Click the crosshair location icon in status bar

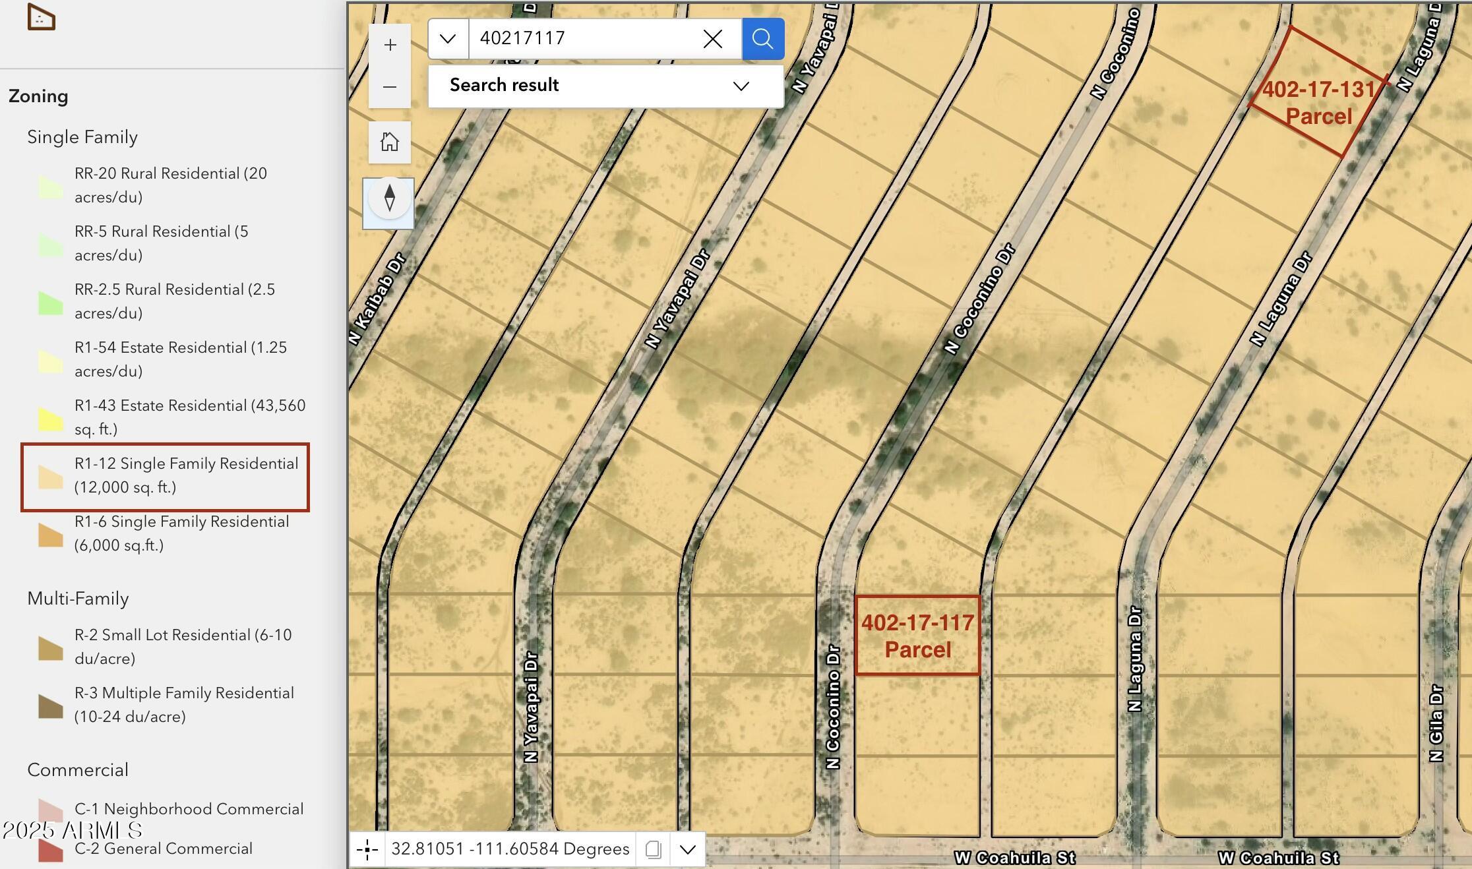[367, 849]
